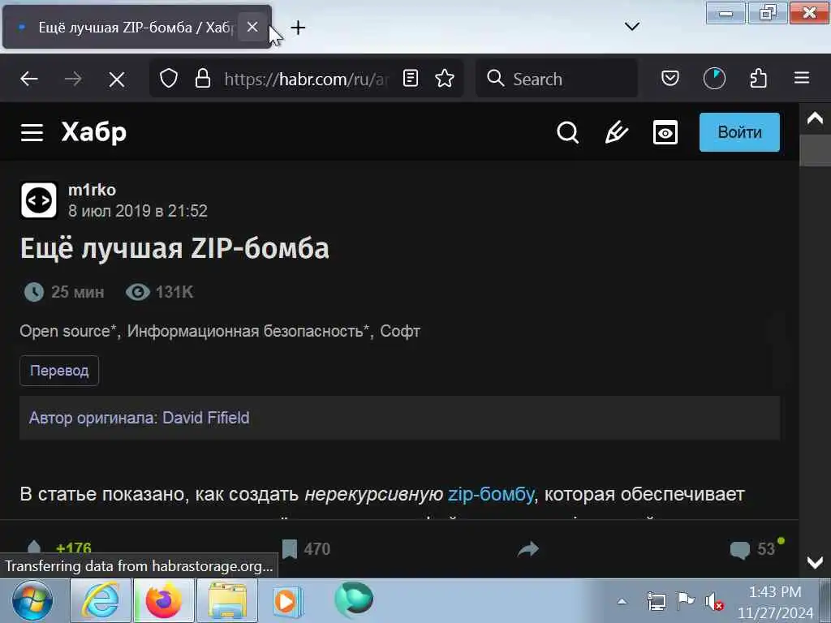The image size is (831, 623).
Task: Open the Windows Start menu orb
Action: pos(32,601)
